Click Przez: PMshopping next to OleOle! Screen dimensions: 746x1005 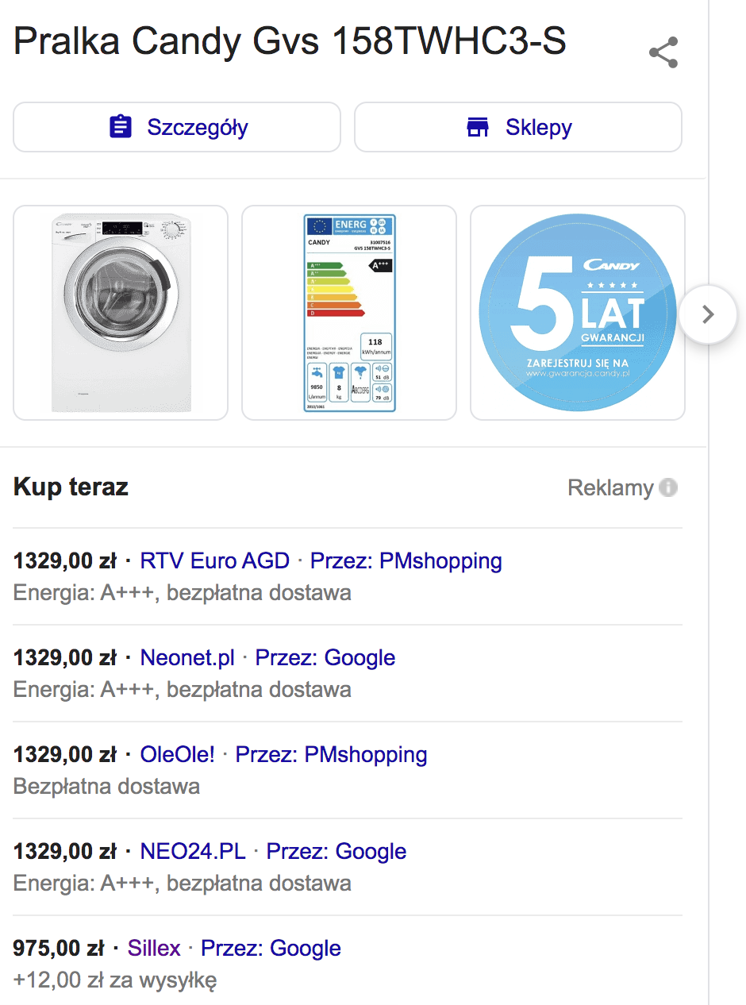tap(331, 755)
